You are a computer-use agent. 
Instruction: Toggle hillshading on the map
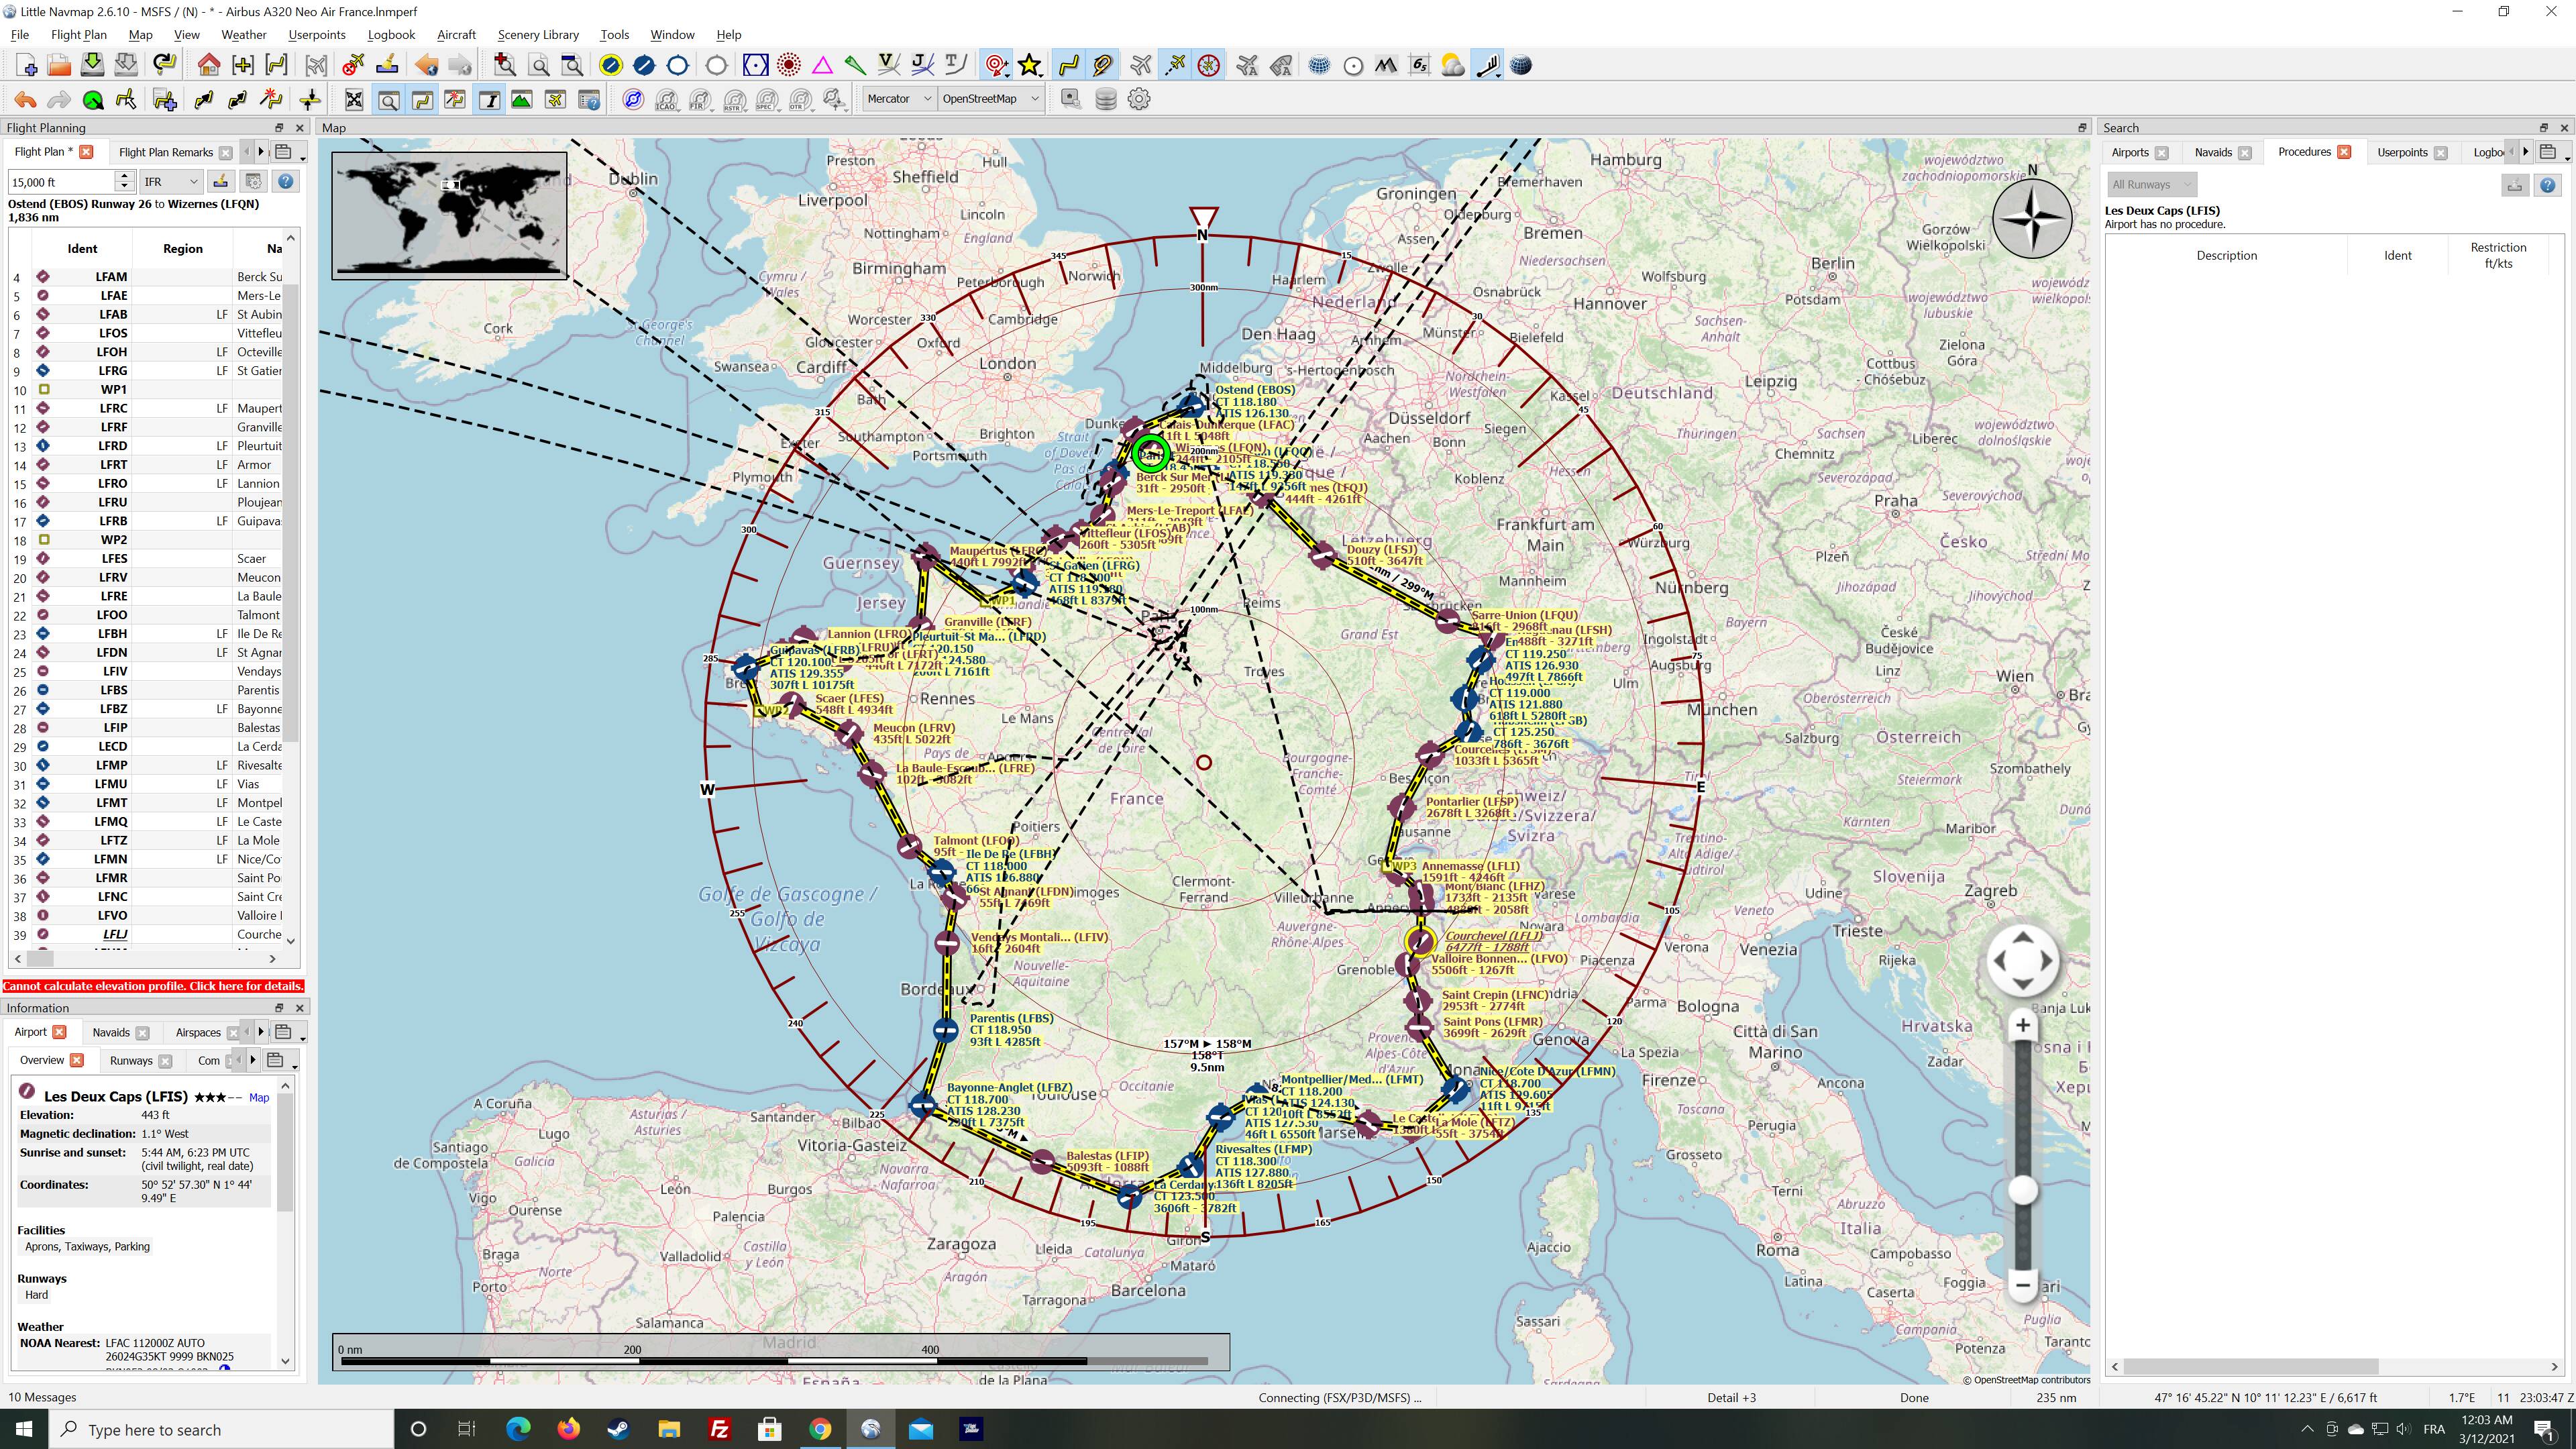click(1385, 66)
